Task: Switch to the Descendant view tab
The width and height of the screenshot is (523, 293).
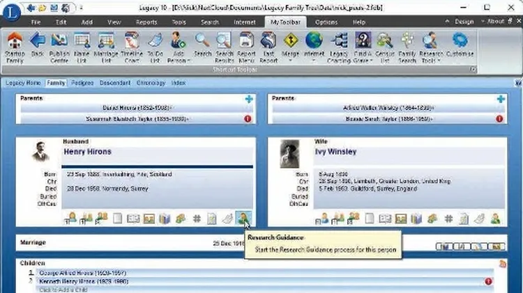Action: [115, 83]
